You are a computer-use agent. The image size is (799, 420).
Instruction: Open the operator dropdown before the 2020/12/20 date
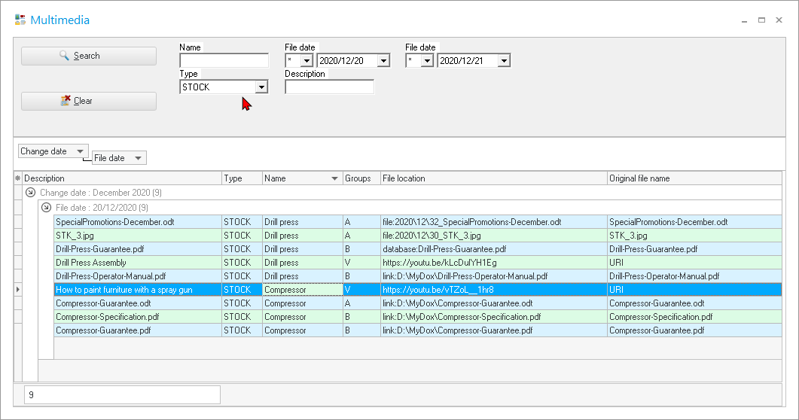tap(306, 61)
